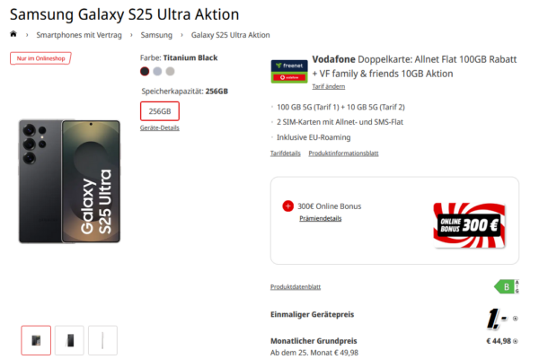Click the red plus icon beside Online Bonus
The height and width of the screenshot is (359, 539).
287,206
